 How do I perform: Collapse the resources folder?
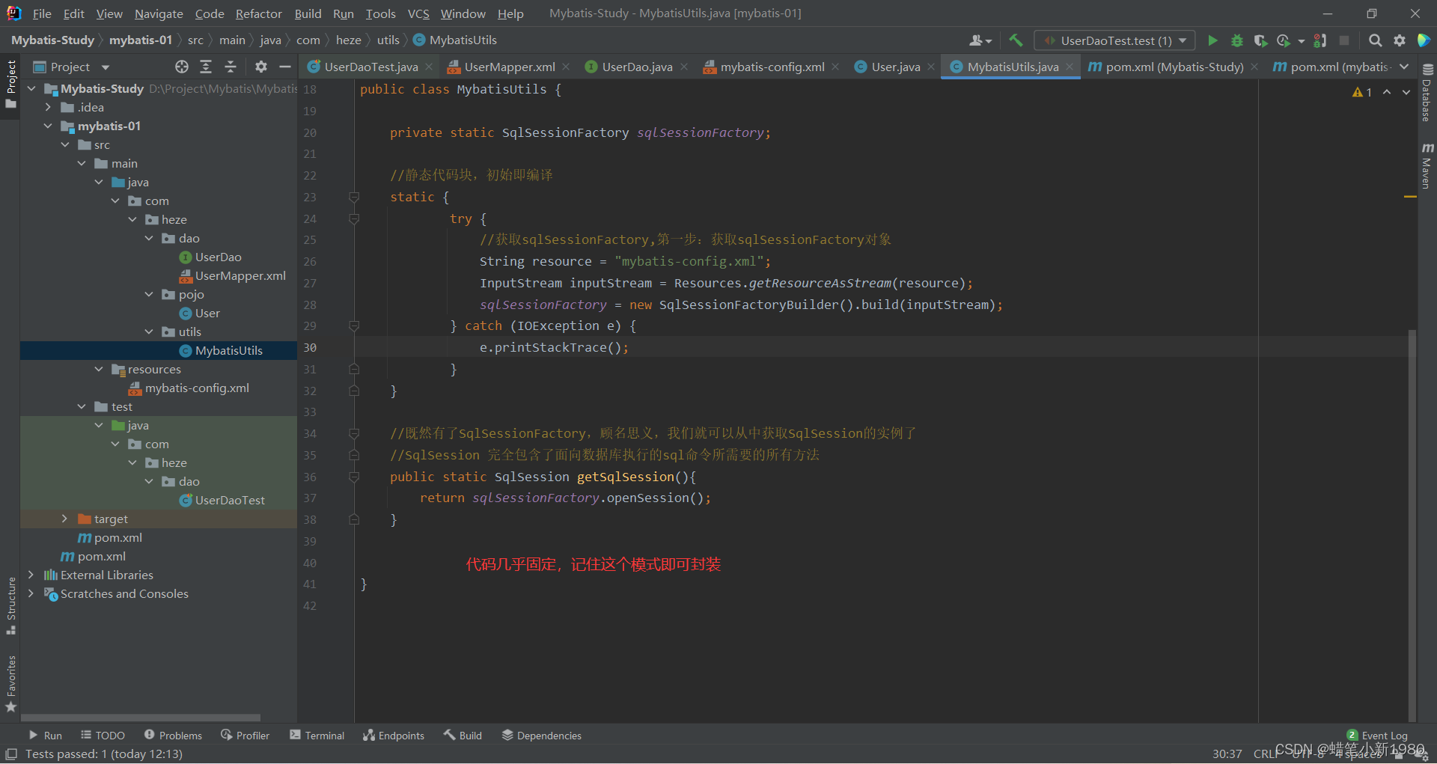click(x=99, y=370)
